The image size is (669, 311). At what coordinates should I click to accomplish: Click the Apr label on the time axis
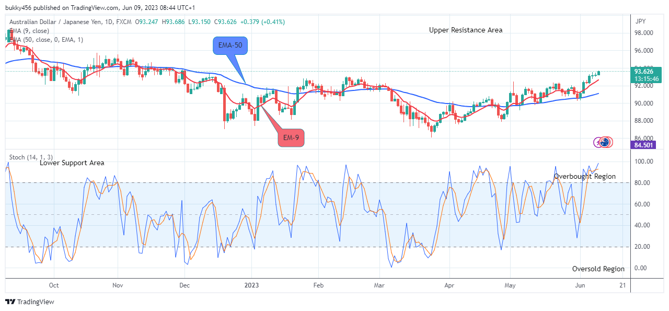pyautogui.click(x=448, y=285)
